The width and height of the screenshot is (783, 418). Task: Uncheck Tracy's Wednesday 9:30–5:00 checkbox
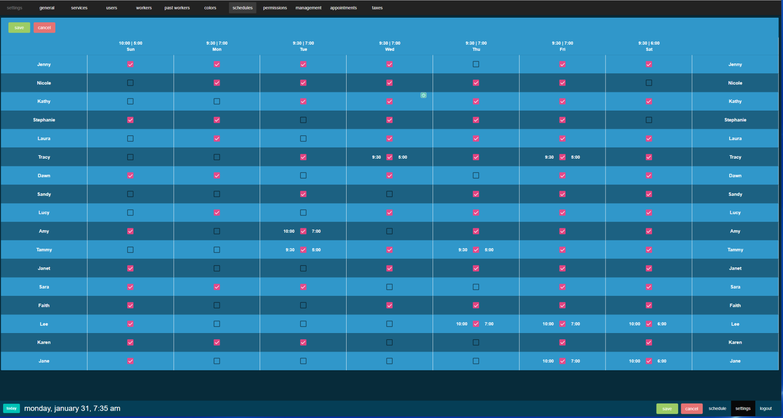[389, 157]
